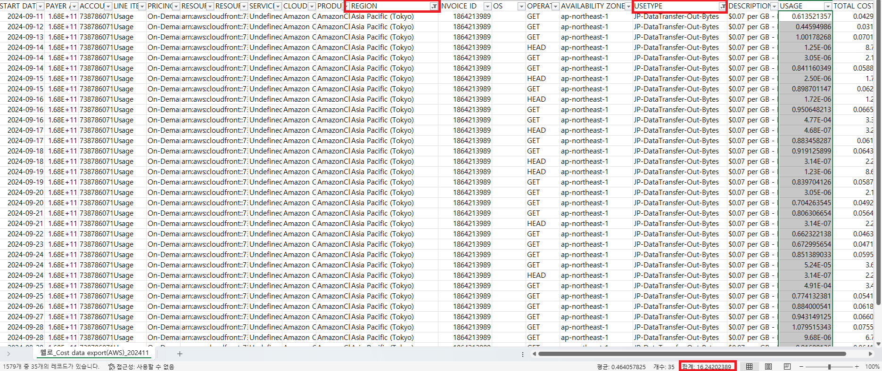The width and height of the screenshot is (882, 371).
Task: Open the USAGE column filter dropdown
Action: (828, 6)
